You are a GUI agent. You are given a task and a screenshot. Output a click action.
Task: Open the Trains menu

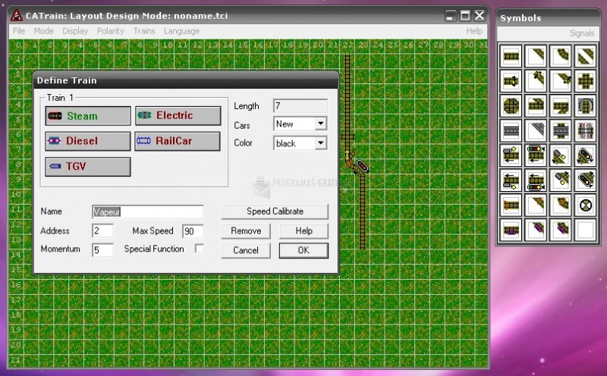pos(144,31)
